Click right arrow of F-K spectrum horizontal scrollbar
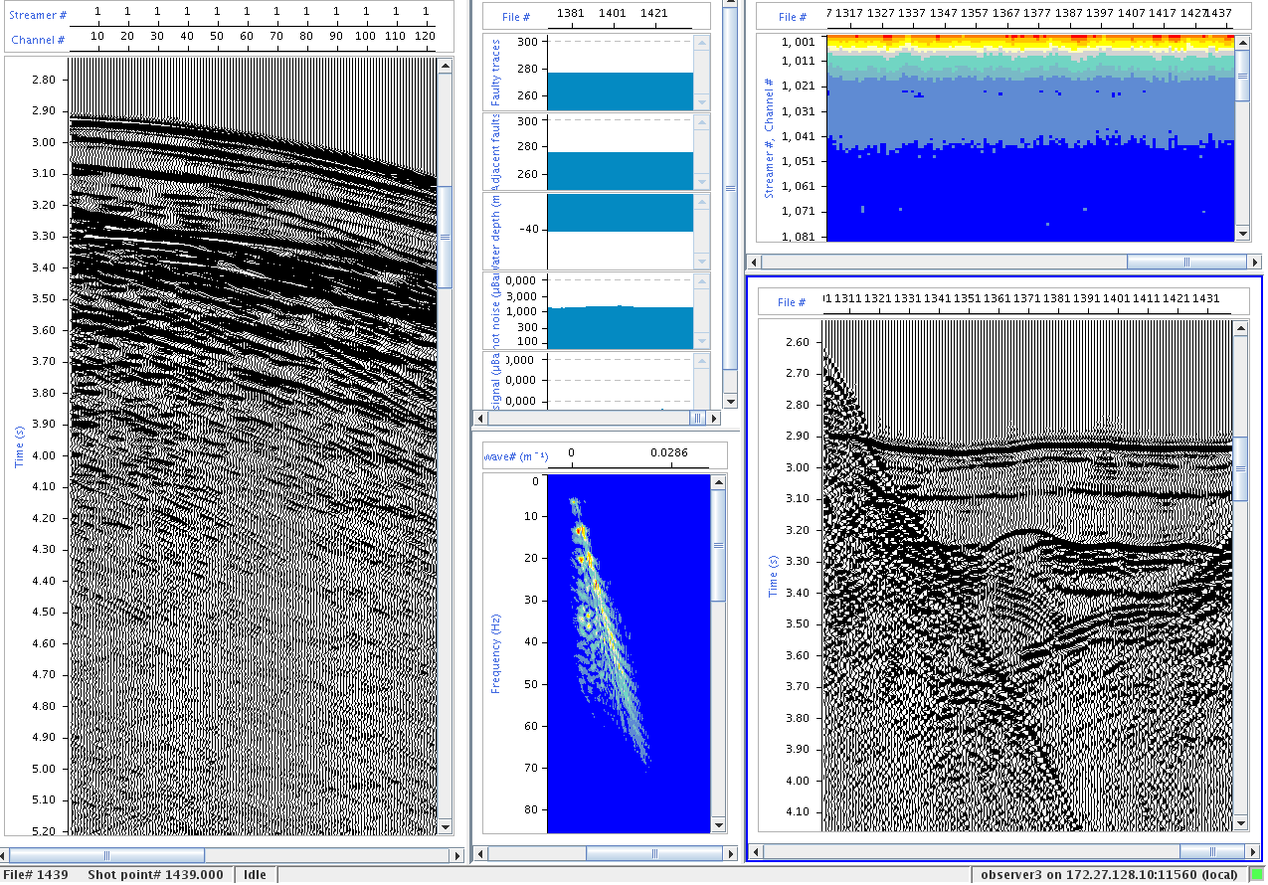Image resolution: width=1268 pixels, height=885 pixels. 730,853
